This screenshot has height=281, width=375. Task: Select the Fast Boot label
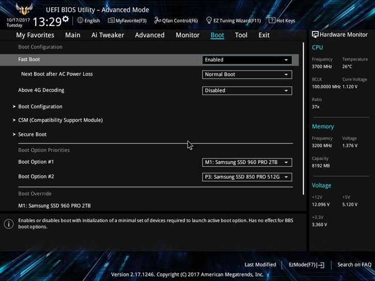point(29,59)
